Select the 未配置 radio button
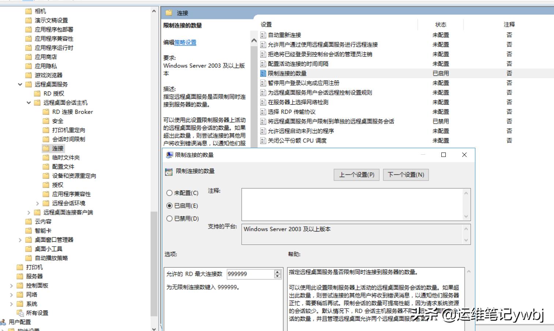 pos(169,193)
